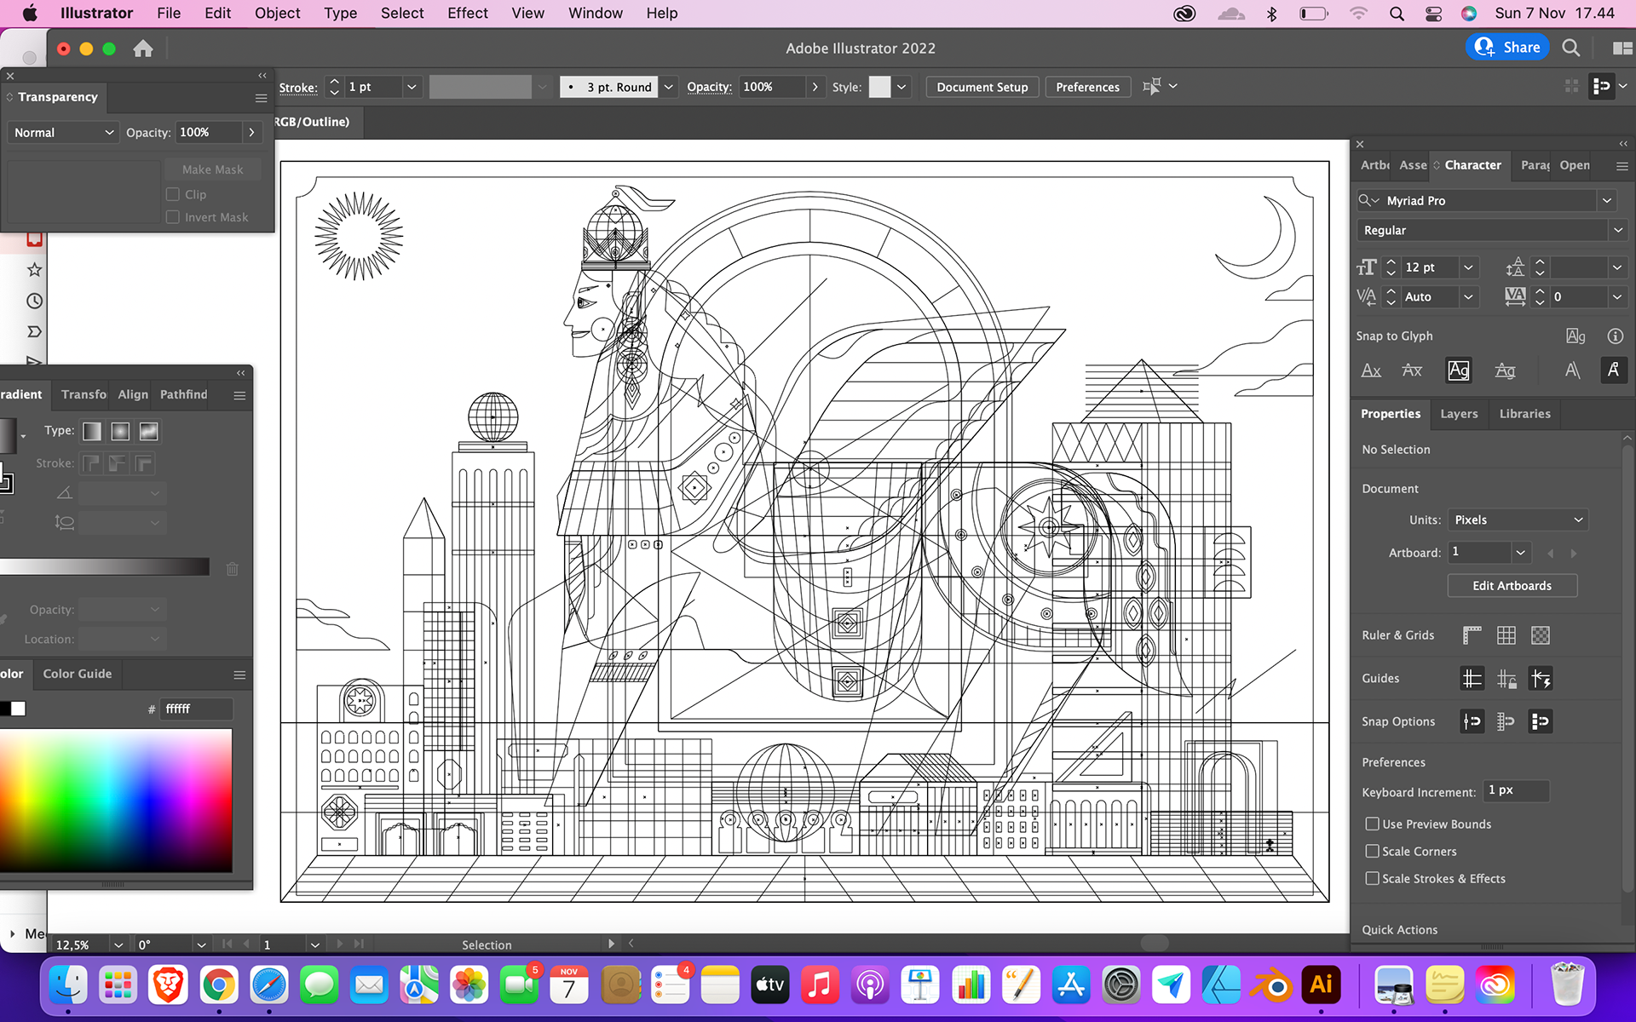Click the Show Rulers icon
Viewport: 1636px width, 1022px height.
(x=1472, y=635)
